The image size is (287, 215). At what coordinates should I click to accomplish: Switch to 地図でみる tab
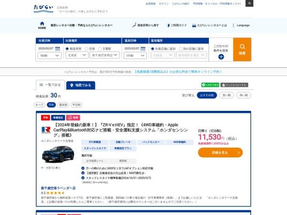(x=81, y=85)
